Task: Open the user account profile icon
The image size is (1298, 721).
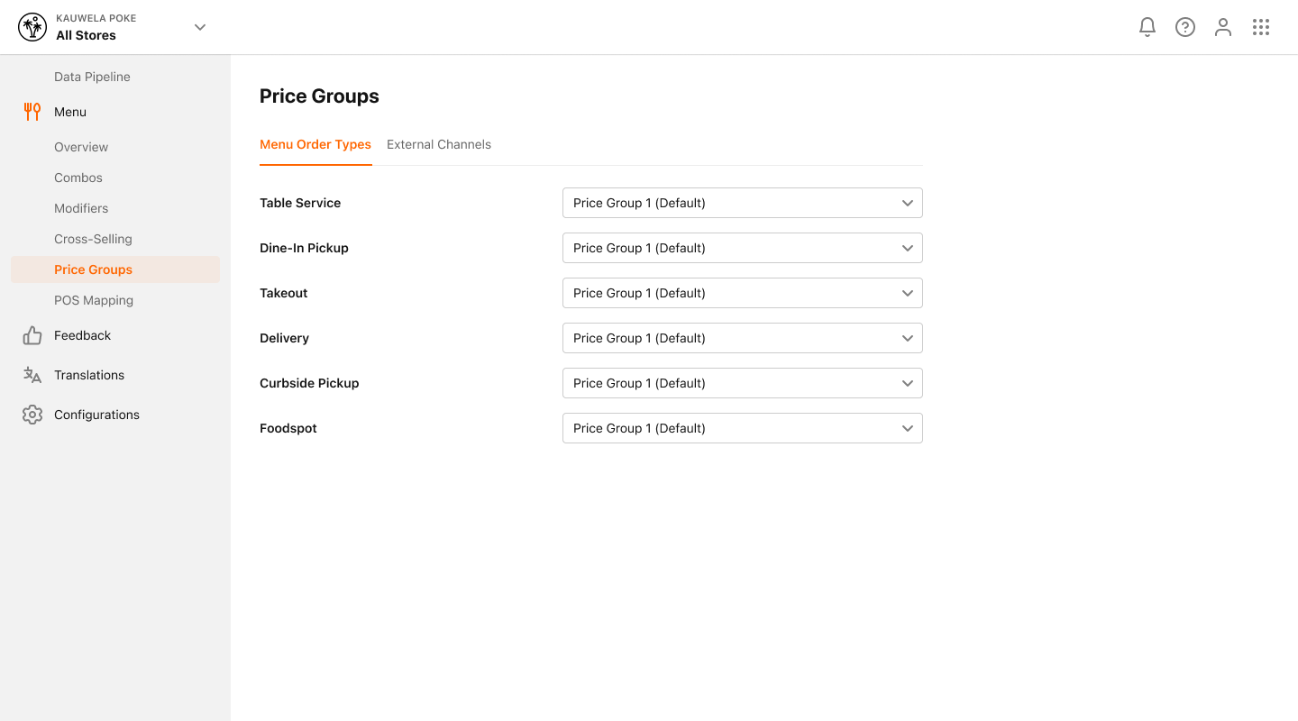Action: pyautogui.click(x=1223, y=27)
